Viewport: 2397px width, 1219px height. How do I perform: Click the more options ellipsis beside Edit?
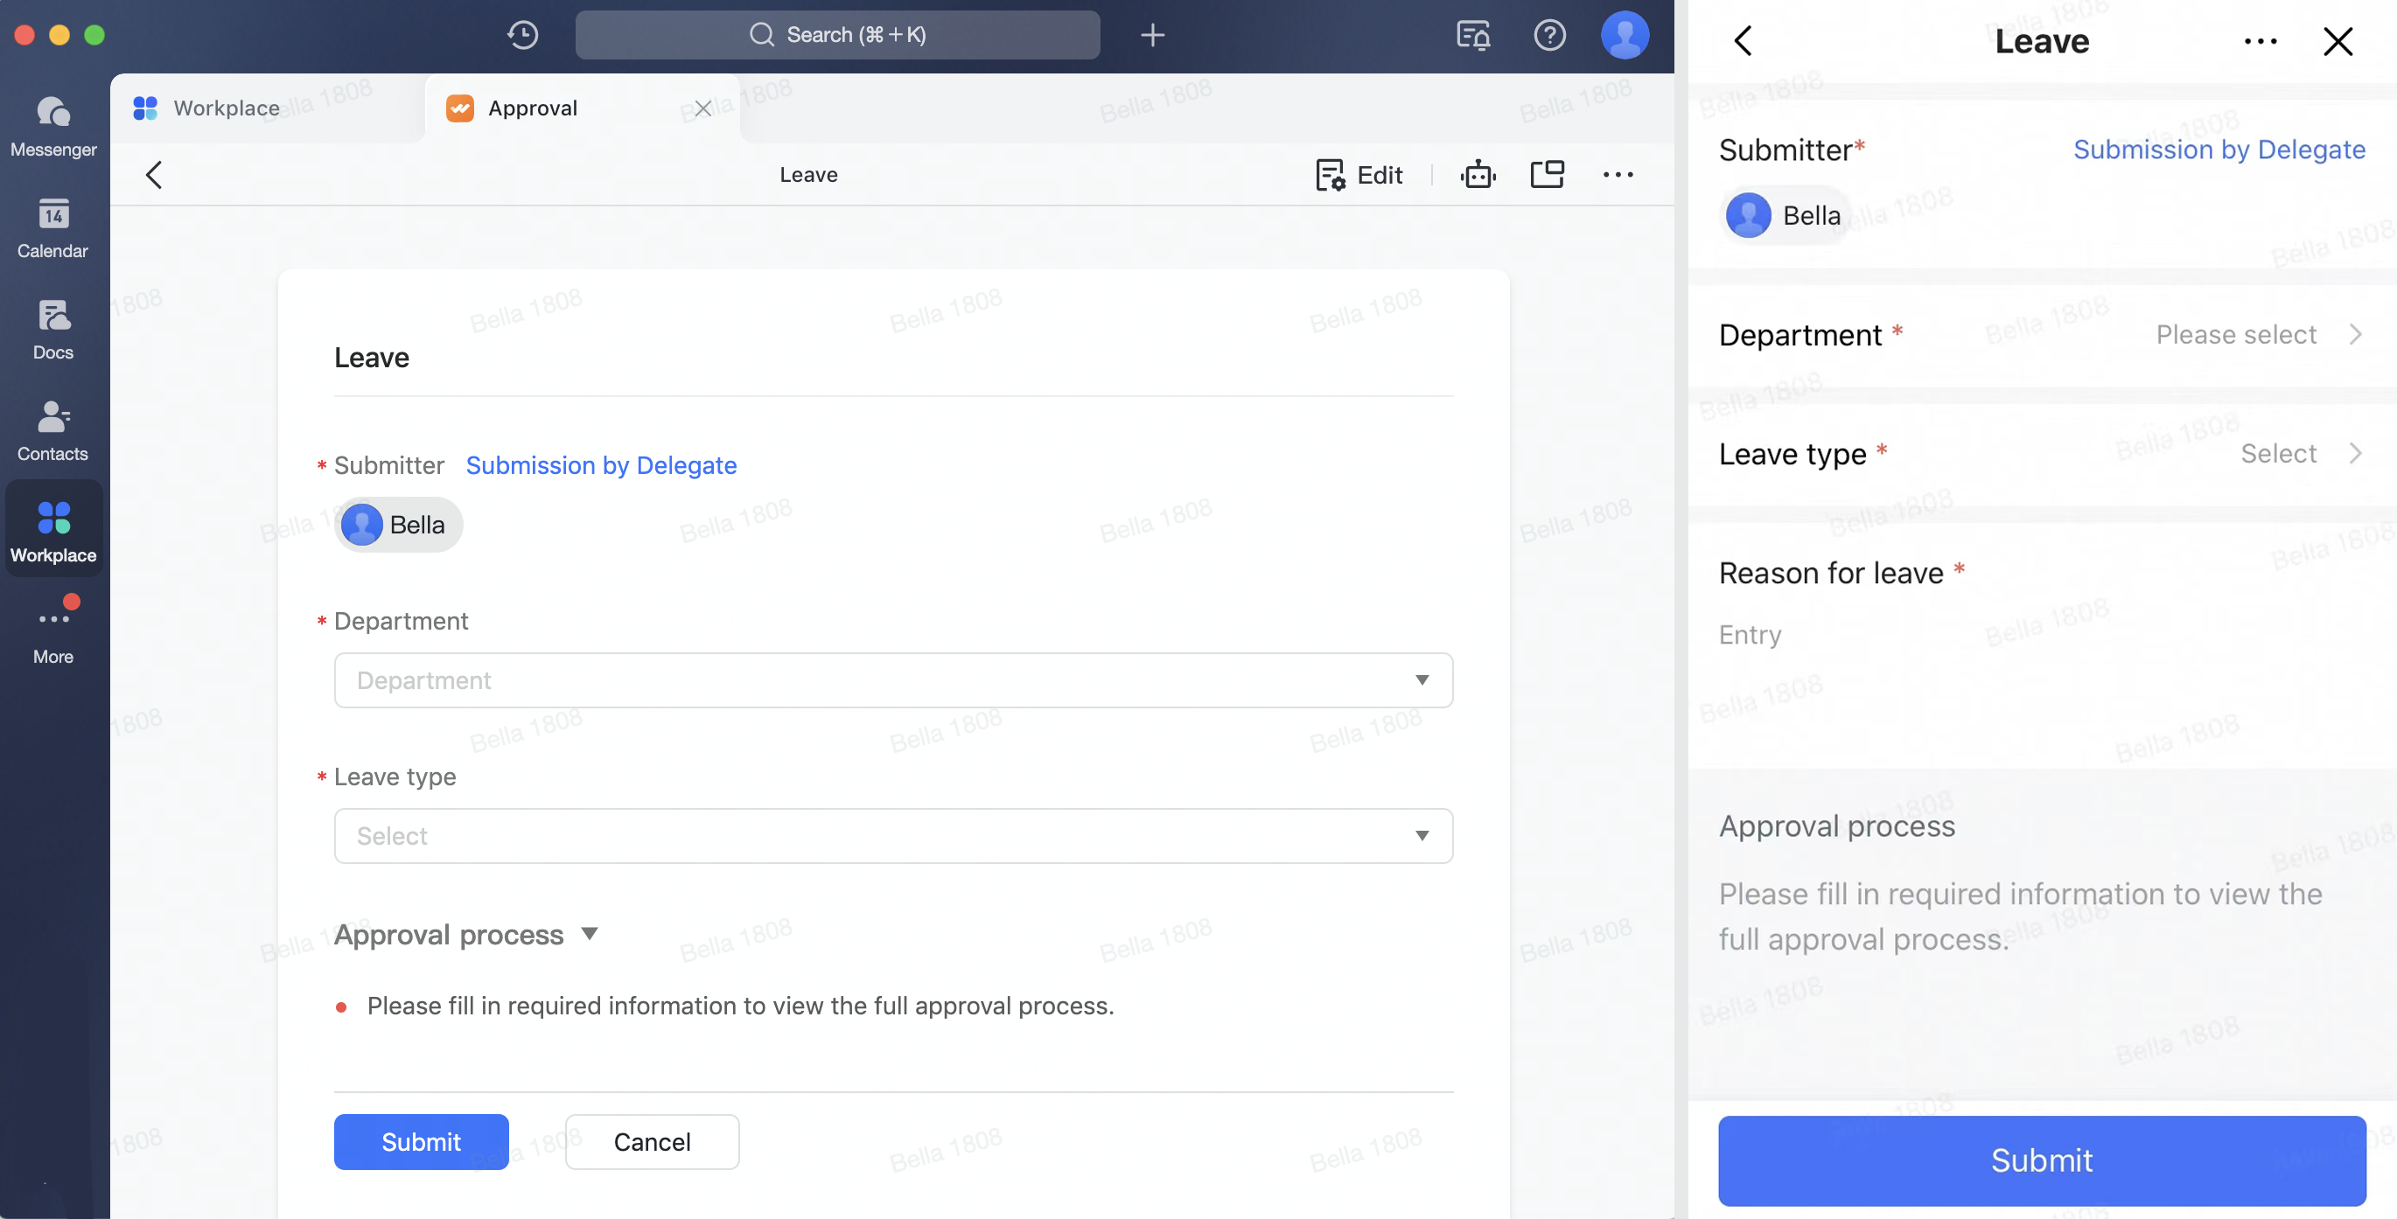[x=1618, y=174]
